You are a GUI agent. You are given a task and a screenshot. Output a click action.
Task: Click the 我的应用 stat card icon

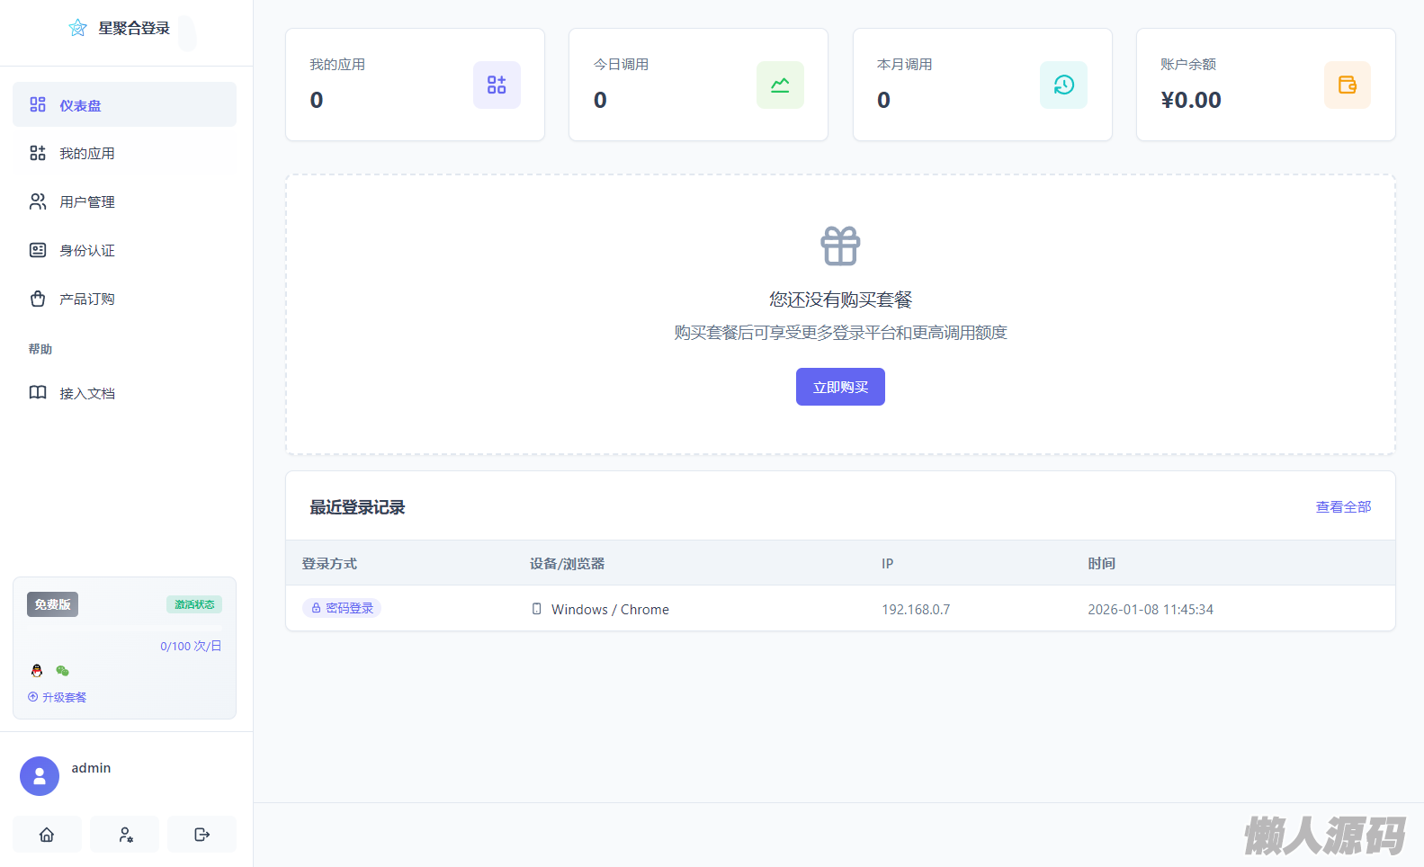[x=497, y=85]
